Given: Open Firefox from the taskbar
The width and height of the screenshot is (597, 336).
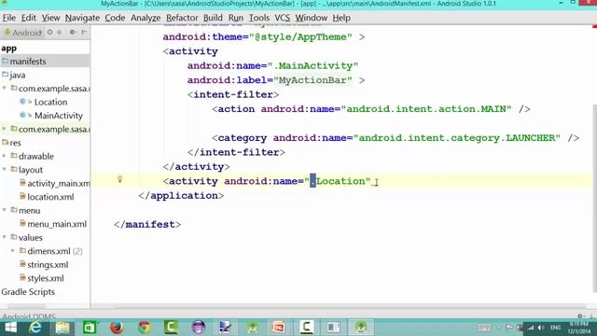Looking at the screenshot, I should click(x=117, y=328).
